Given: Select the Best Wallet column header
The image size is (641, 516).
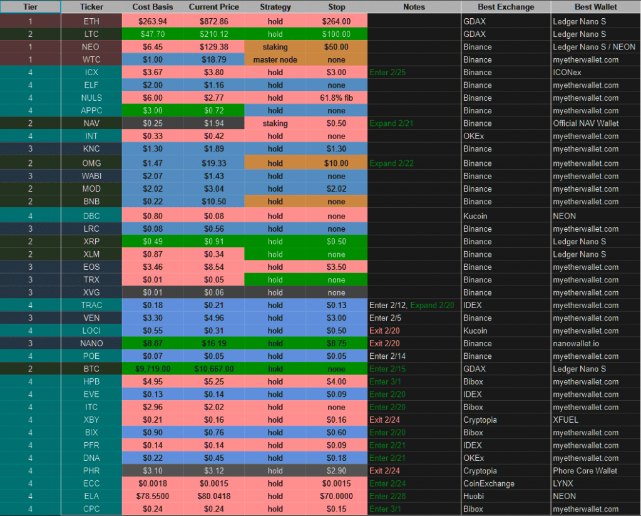Looking at the screenshot, I should point(596,7).
